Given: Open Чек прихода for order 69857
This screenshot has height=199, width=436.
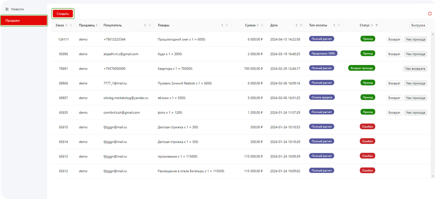Looking at the screenshot, I should click(416, 98).
